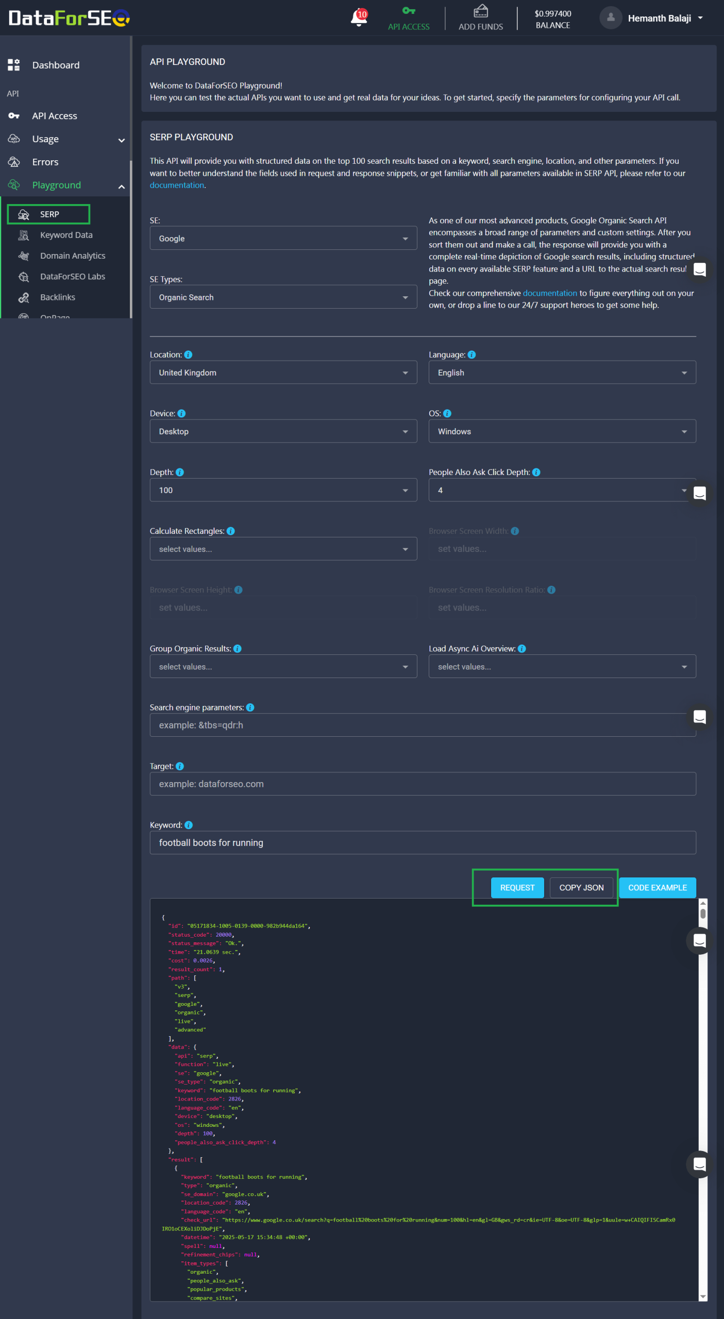Click the Target input field
This screenshot has width=724, height=1319.
423,784
